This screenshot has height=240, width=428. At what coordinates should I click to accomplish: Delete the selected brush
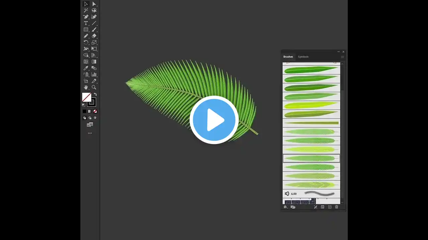(x=337, y=207)
